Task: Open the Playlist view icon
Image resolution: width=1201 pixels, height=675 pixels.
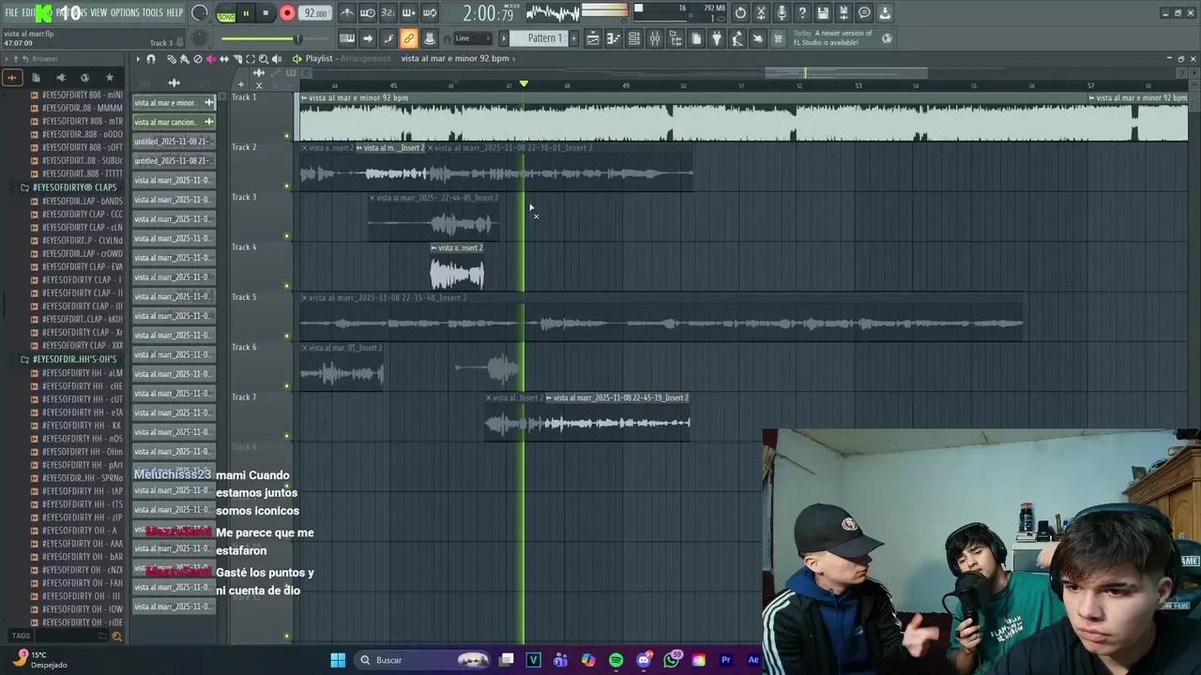Action: pos(593,38)
